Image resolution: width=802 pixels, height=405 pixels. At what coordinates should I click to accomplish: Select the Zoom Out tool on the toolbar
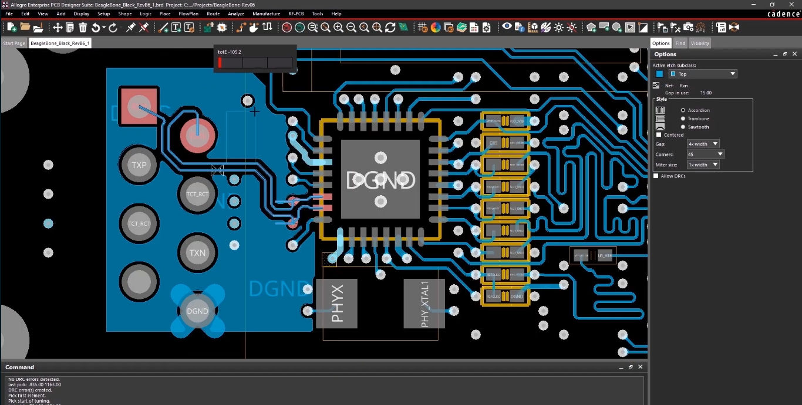[351, 27]
